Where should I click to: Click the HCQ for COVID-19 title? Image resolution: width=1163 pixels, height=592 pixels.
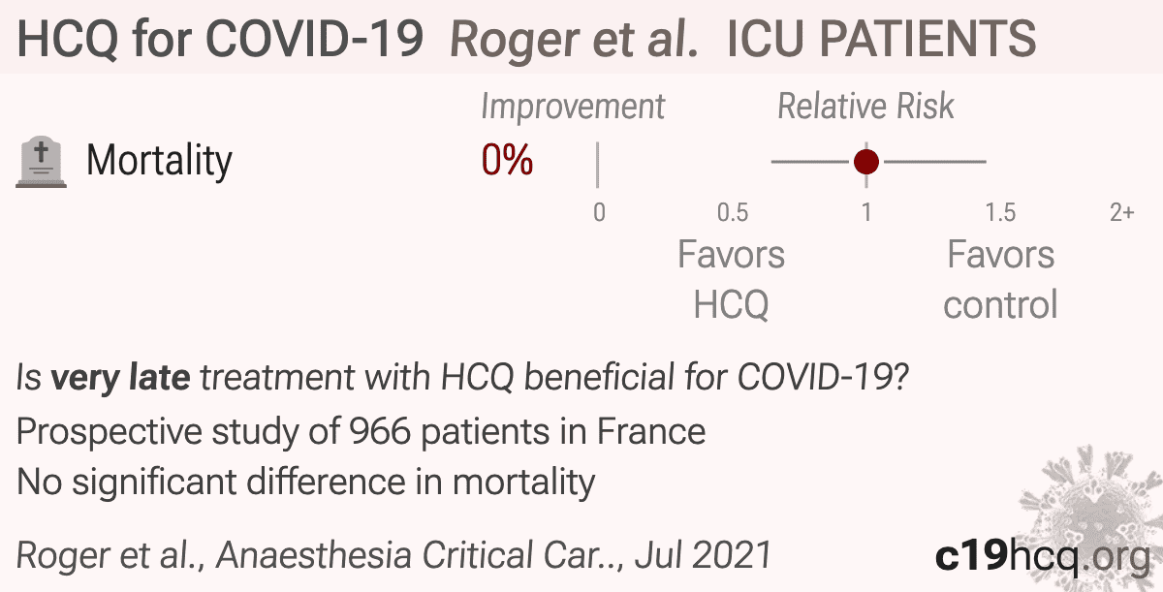click(x=220, y=39)
